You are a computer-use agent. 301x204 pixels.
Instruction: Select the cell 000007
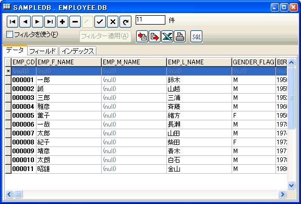[23, 133]
